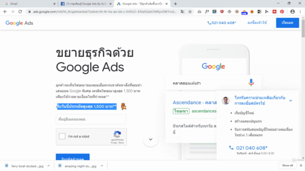
Task: Check the I'm not a robot checkbox
Action: click(62, 136)
